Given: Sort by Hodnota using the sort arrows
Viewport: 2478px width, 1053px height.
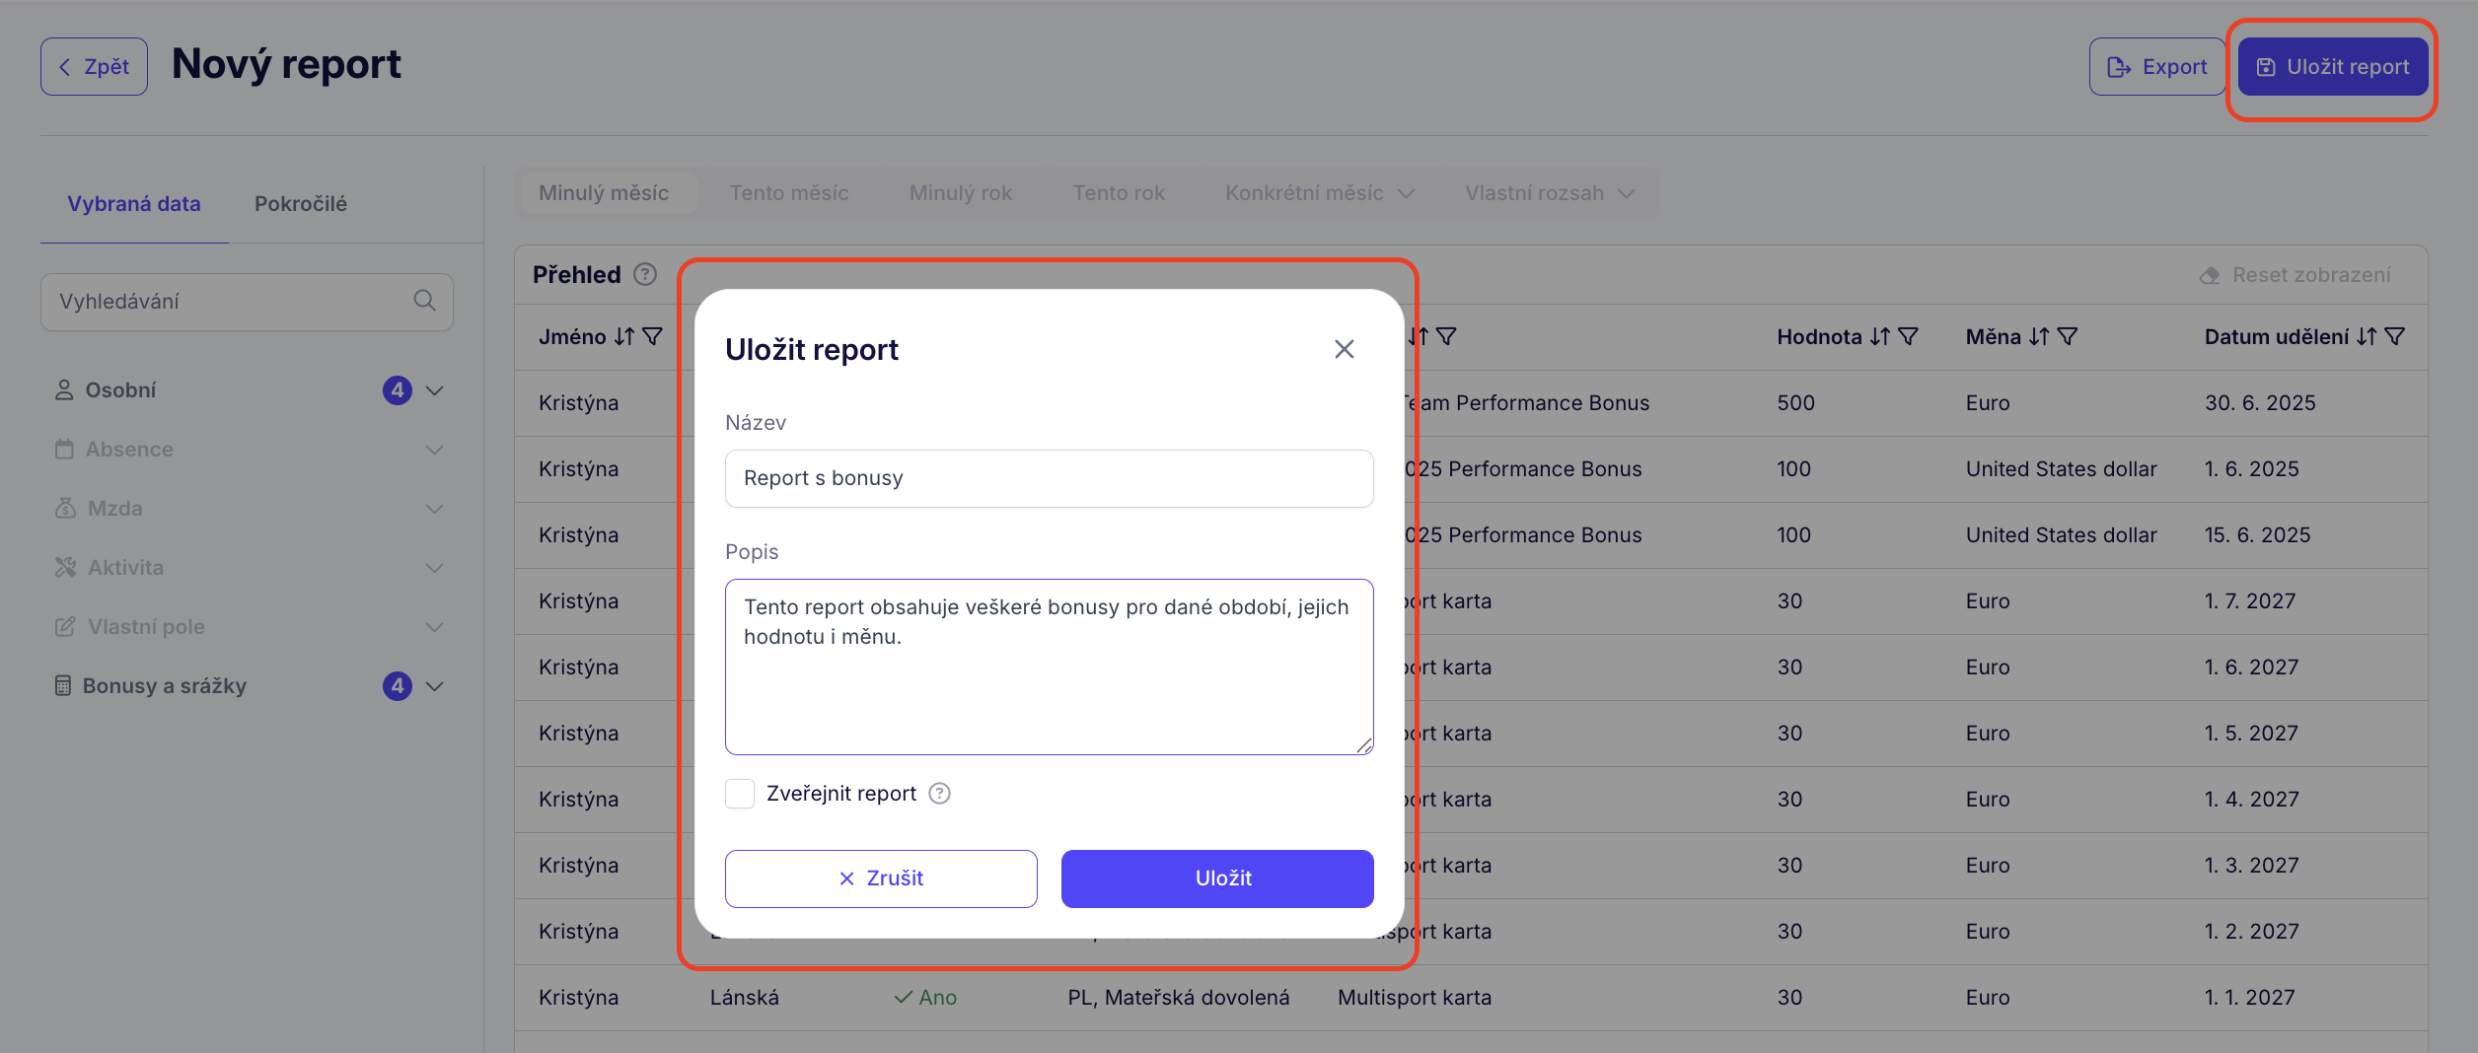Looking at the screenshot, I should [1879, 337].
